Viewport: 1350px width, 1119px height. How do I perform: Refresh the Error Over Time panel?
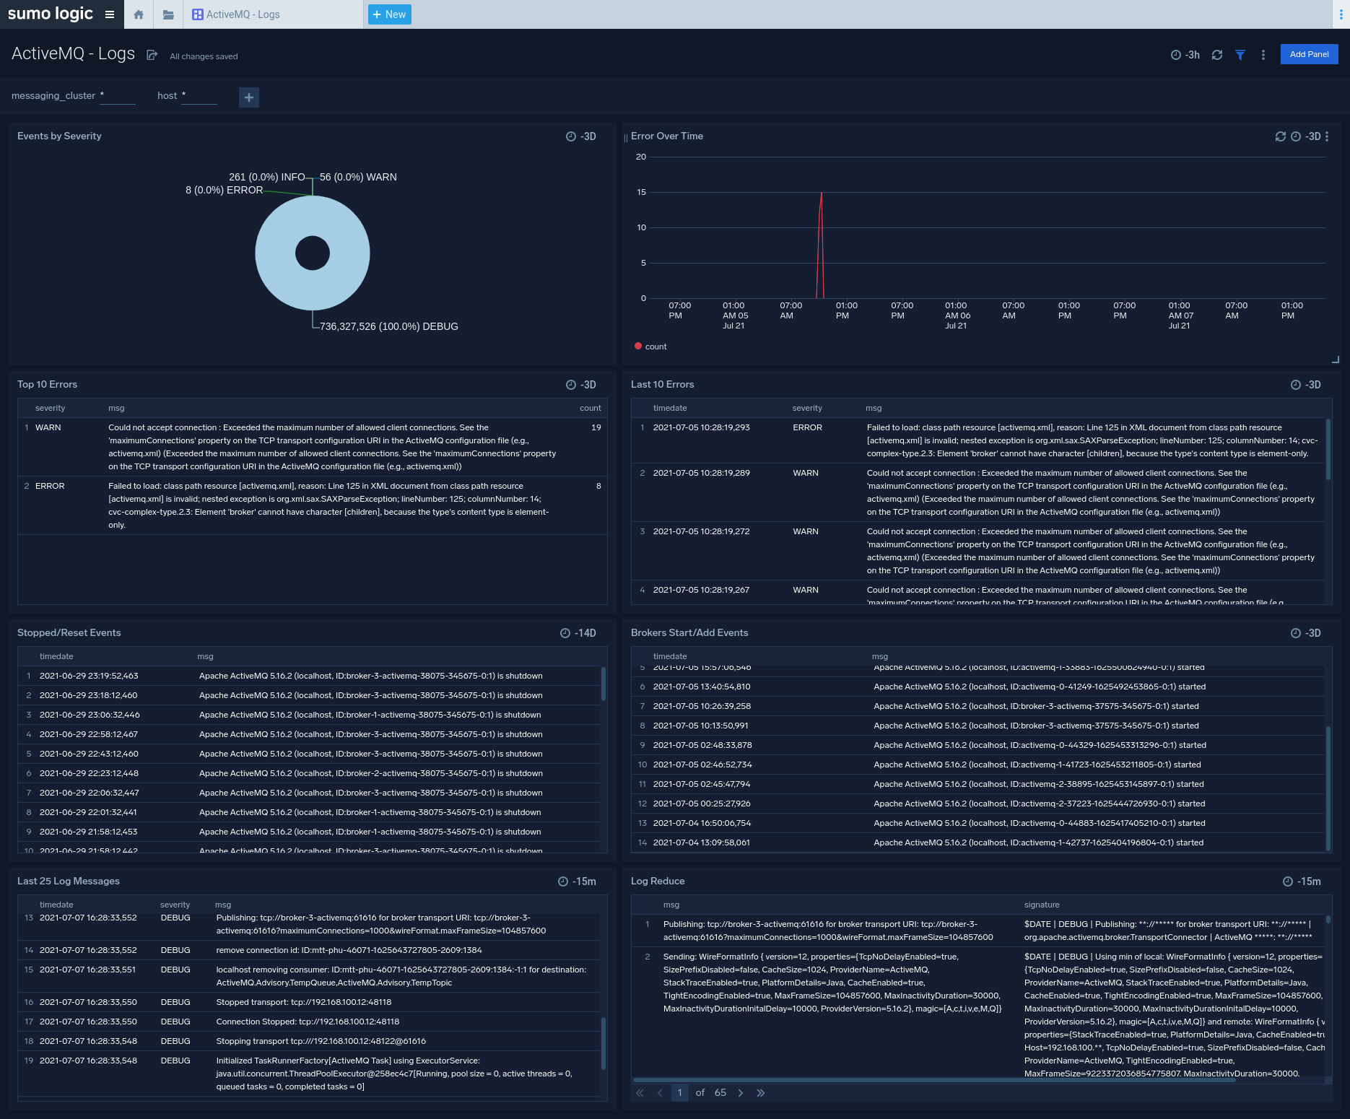point(1281,136)
